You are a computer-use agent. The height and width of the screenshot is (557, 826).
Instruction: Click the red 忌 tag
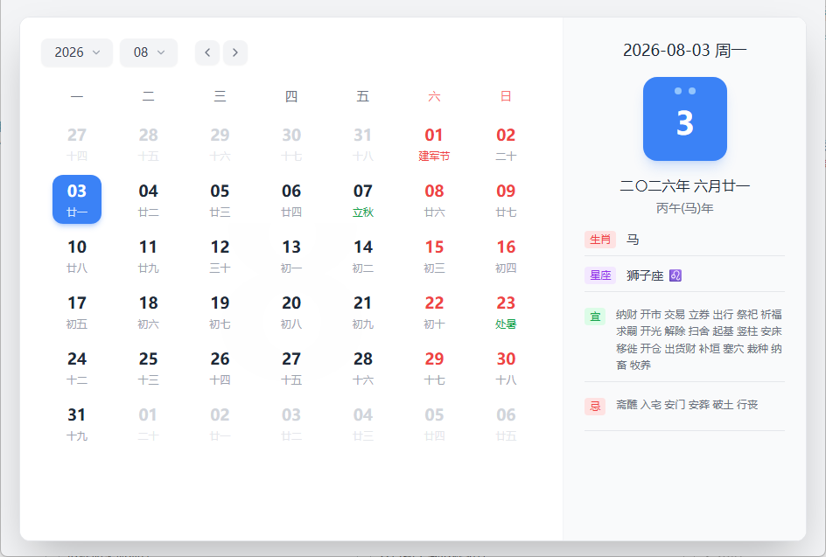tap(595, 407)
